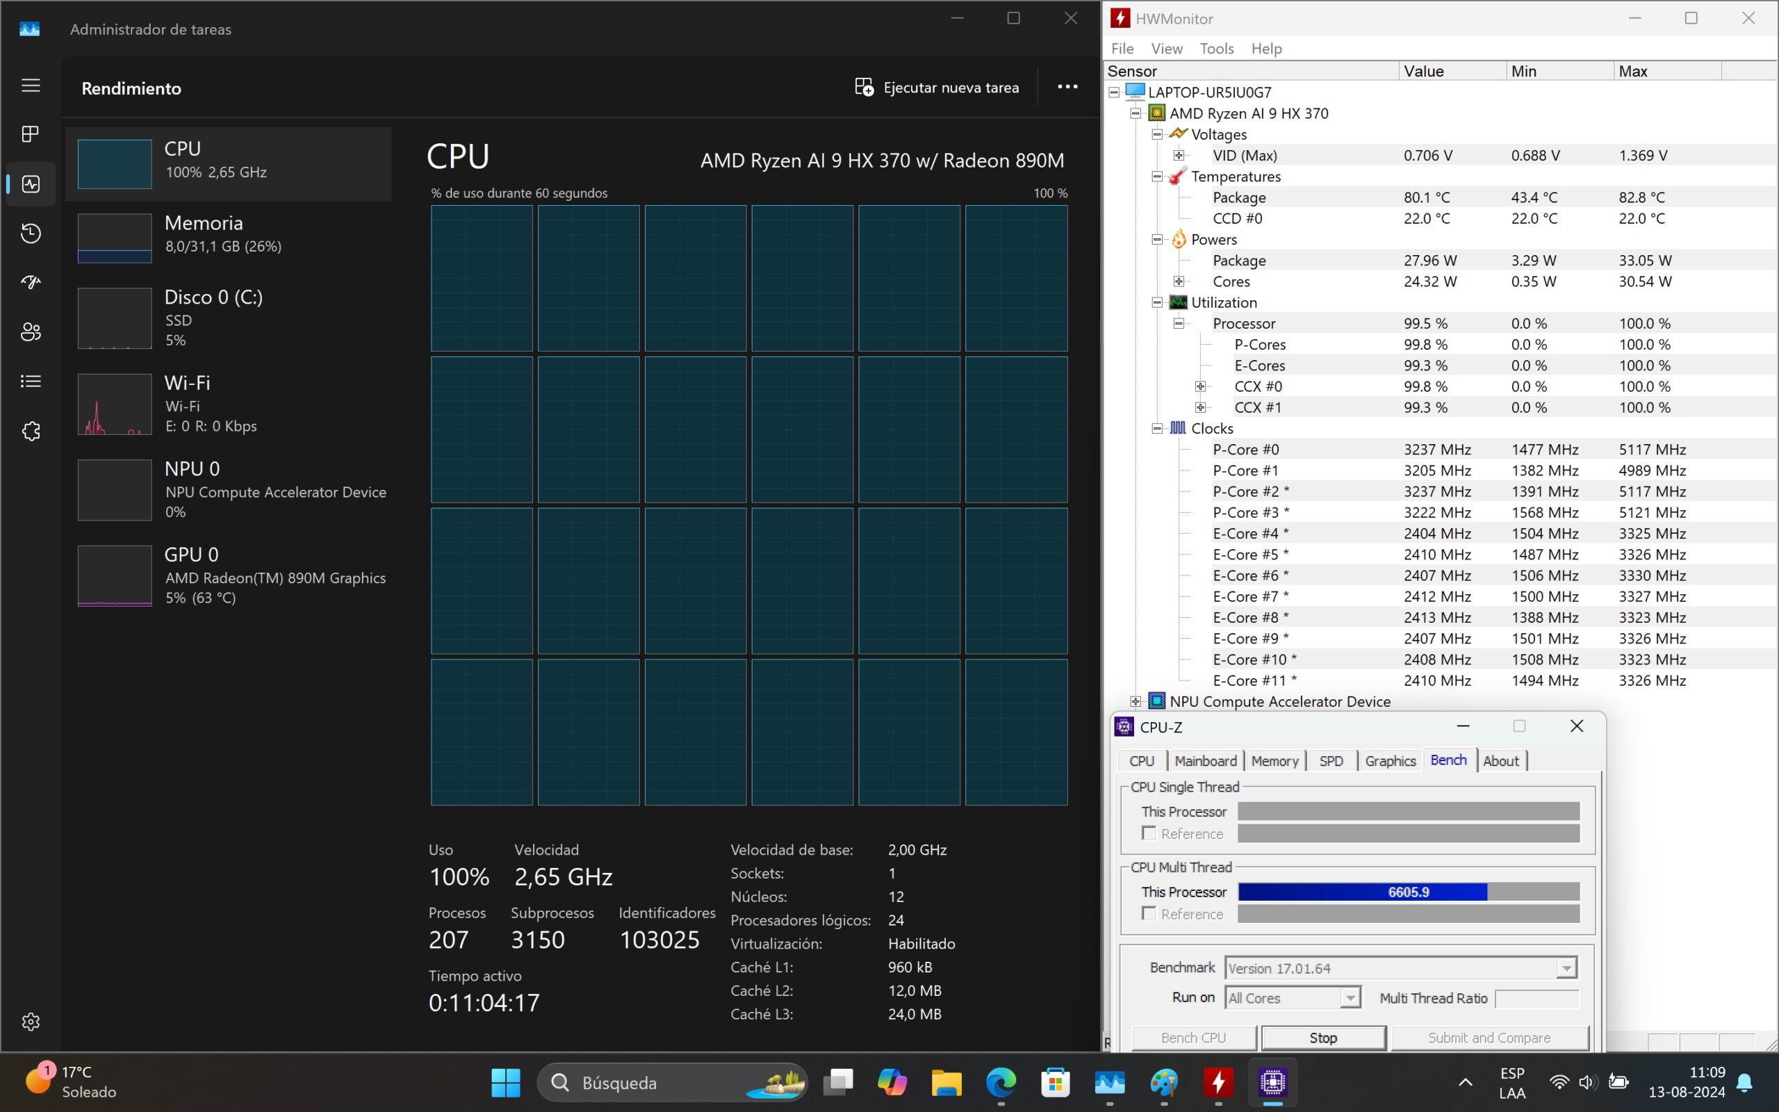The height and width of the screenshot is (1112, 1779).
Task: Open HWMonitor Tools menu
Action: click(1217, 49)
